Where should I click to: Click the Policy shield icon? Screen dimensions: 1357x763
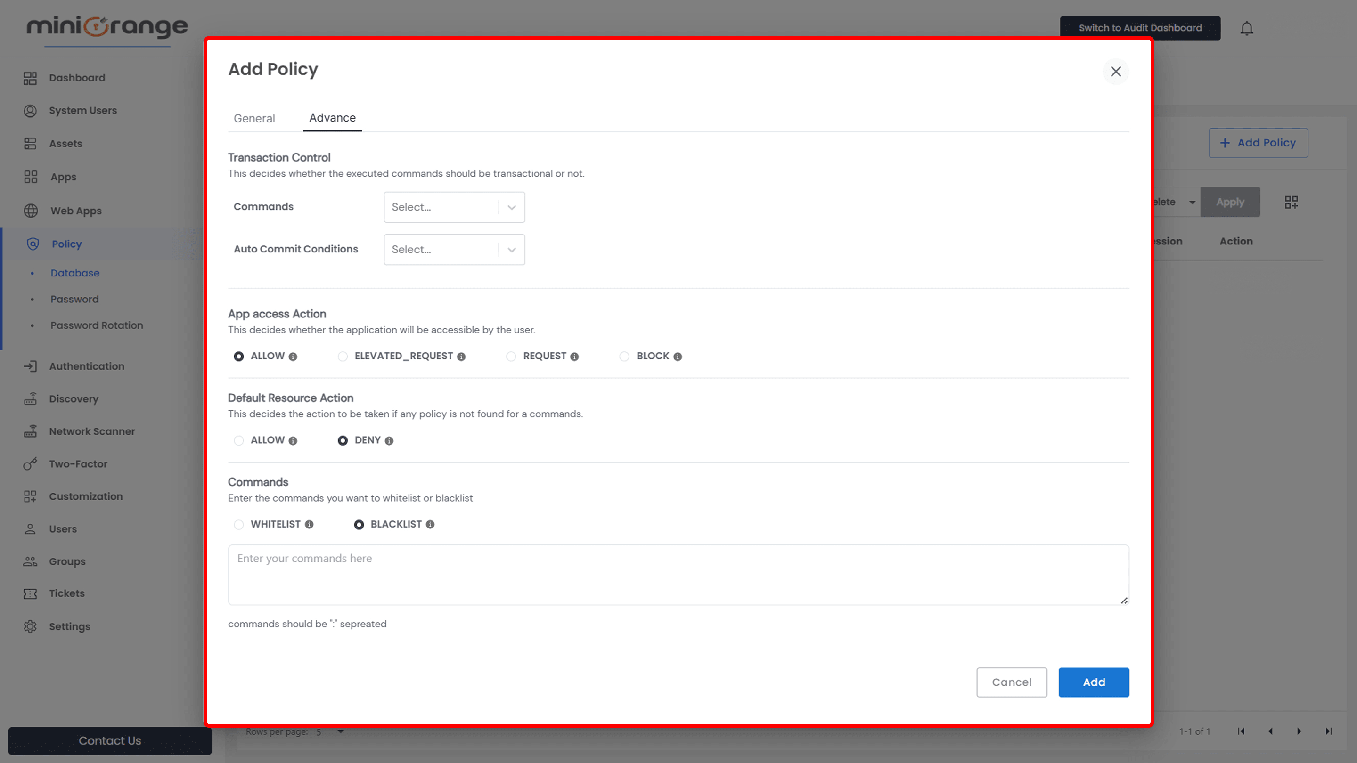pyautogui.click(x=33, y=244)
